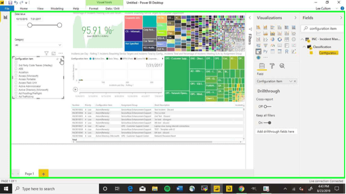Select the line chart visualization
346x194 pixels.
click(x=258, y=34)
